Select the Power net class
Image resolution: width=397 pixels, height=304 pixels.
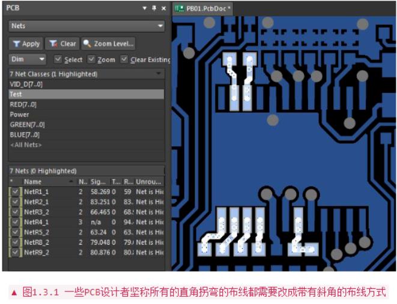[20, 115]
